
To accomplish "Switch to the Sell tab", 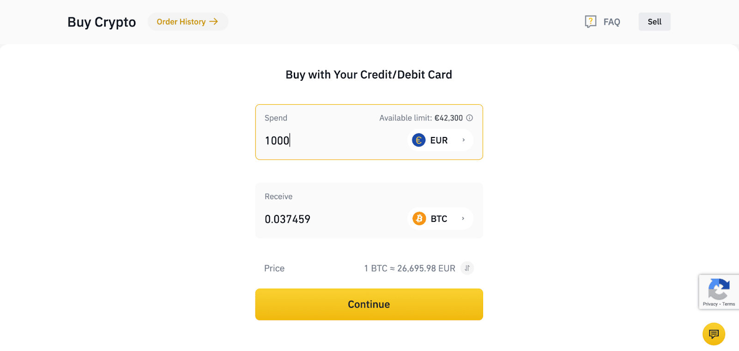I will click(x=654, y=21).
